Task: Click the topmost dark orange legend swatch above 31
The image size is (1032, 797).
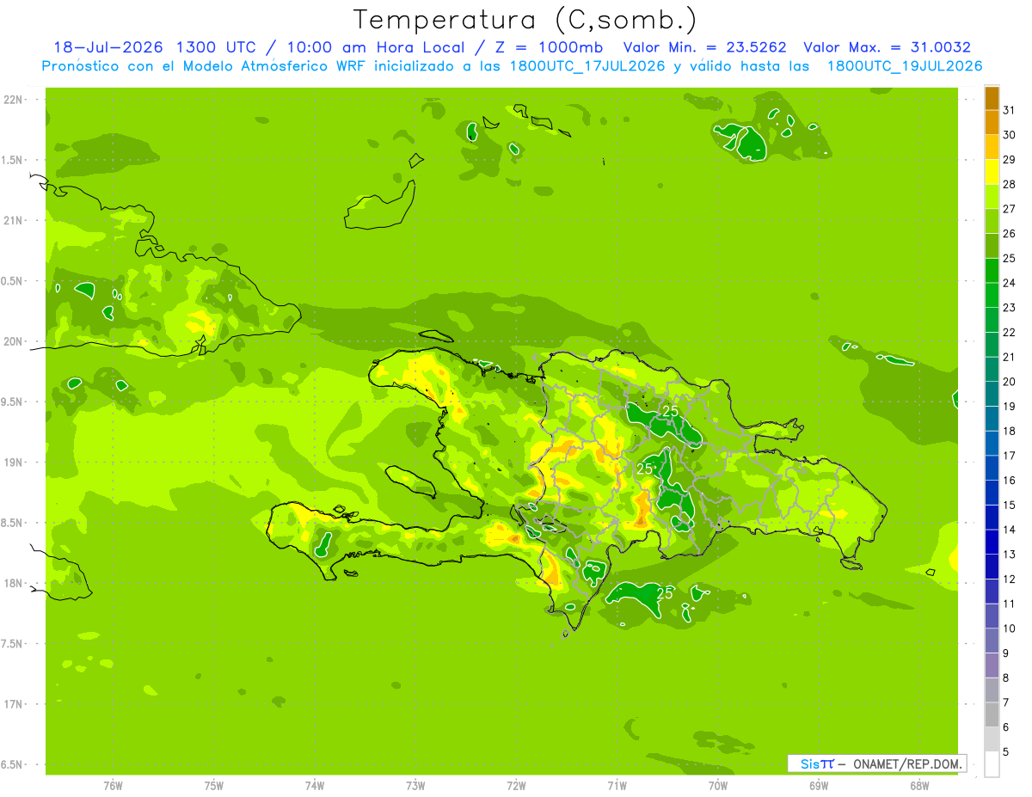Action: (992, 98)
